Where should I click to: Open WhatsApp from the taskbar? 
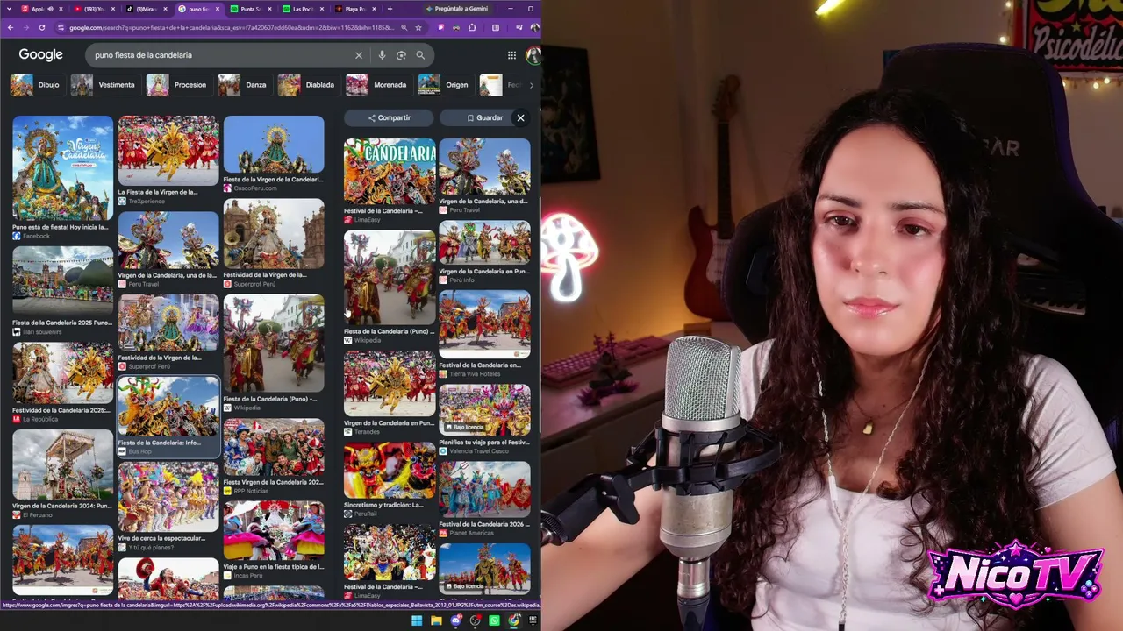coord(495,620)
